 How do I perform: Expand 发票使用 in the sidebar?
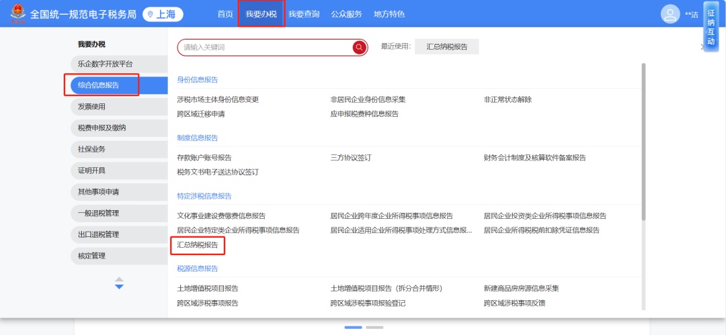(x=91, y=106)
